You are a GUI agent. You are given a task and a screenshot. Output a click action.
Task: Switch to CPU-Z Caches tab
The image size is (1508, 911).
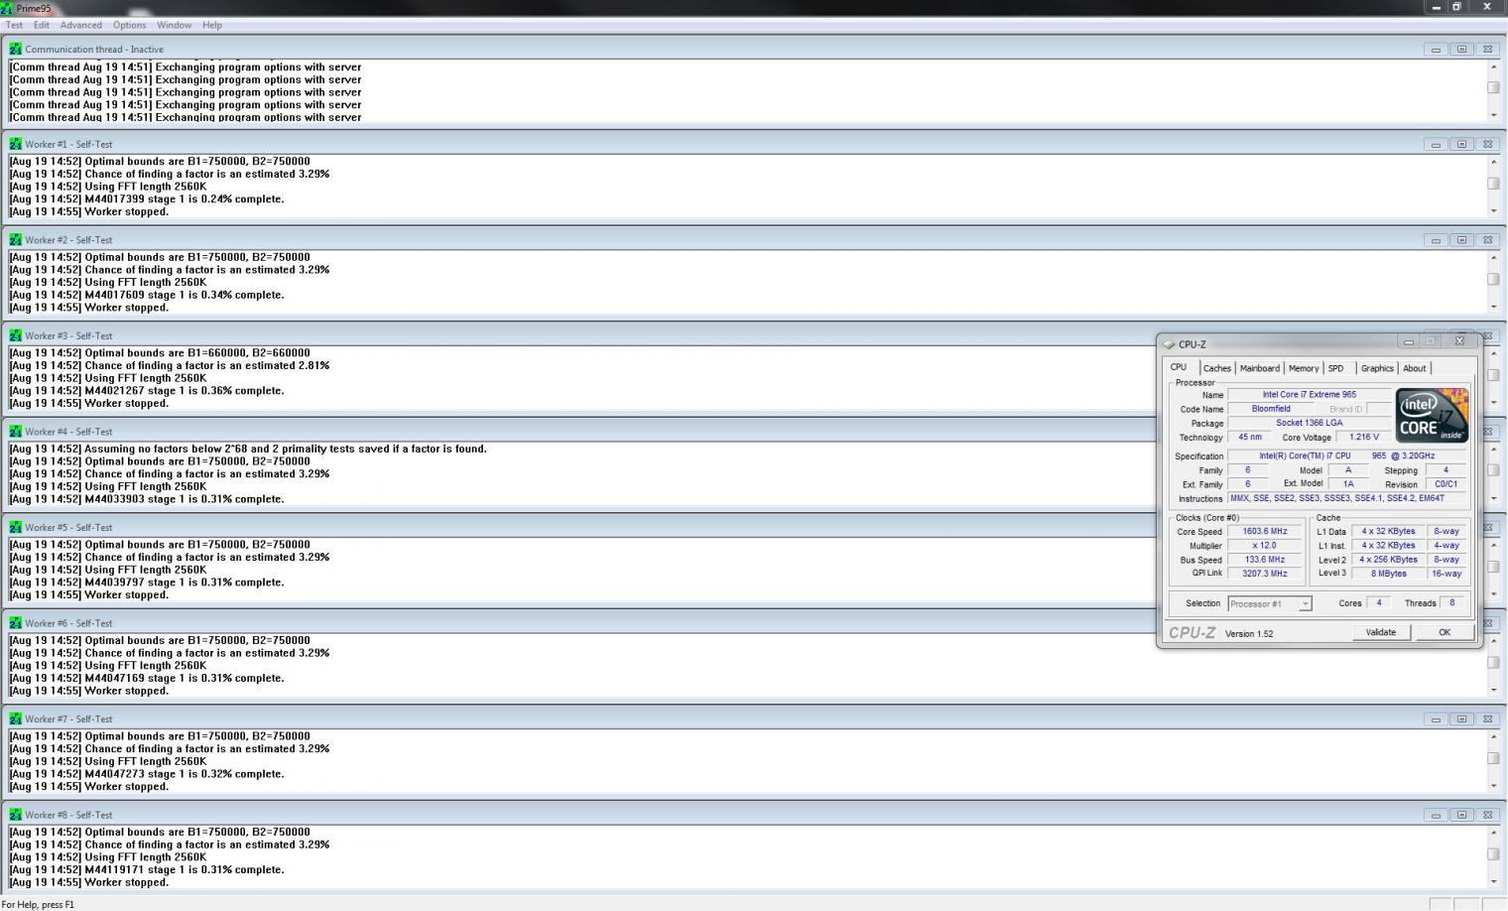click(x=1216, y=368)
